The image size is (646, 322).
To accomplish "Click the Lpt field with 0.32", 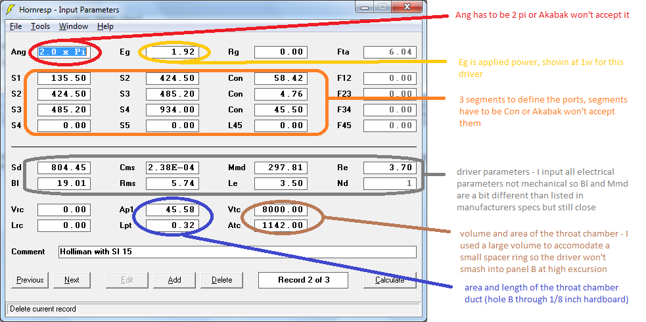I will [173, 225].
